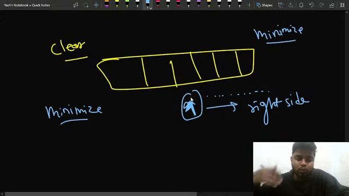Select red pen between two white pens
This screenshot has width=349, height=196.
point(178,4)
